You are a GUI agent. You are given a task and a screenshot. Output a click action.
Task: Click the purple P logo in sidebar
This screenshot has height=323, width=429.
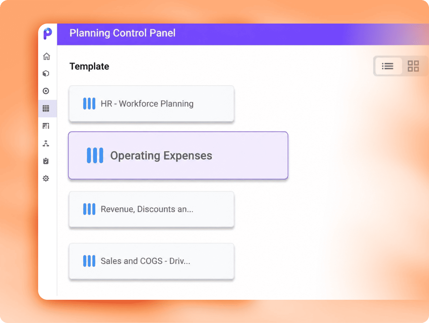48,33
